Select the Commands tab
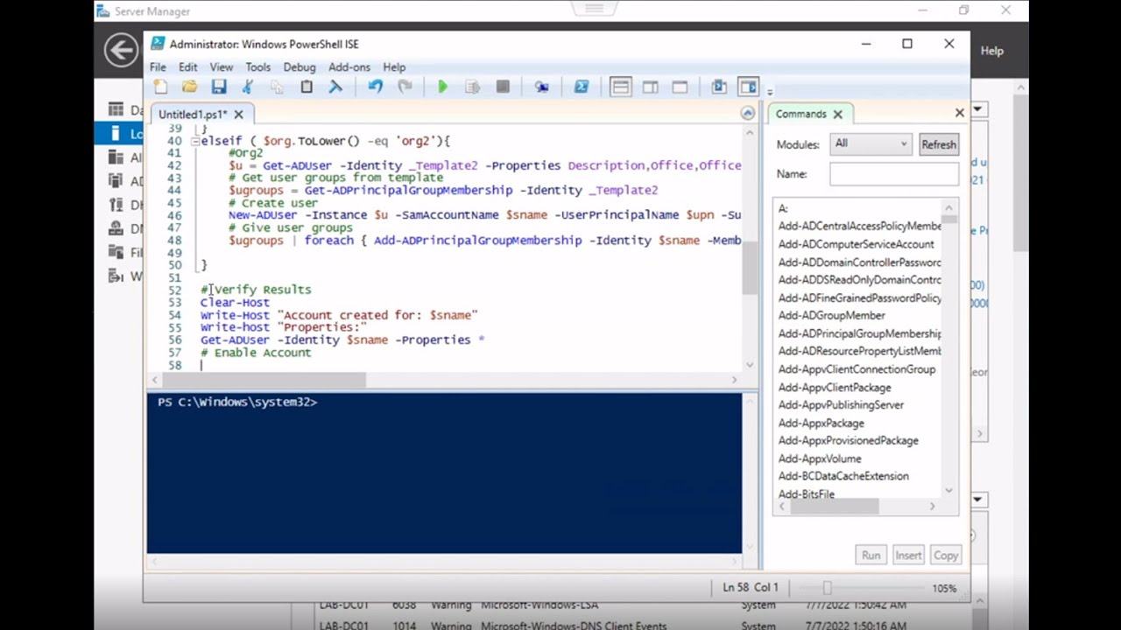The width and height of the screenshot is (1121, 630). click(800, 114)
